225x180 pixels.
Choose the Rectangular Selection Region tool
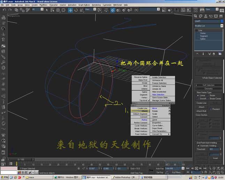[58, 10]
